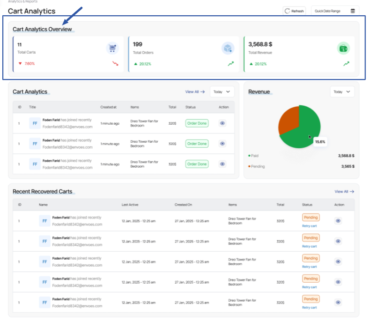Click Retry cart in the last recovered row
The image size is (367, 322).
pyautogui.click(x=309, y=307)
